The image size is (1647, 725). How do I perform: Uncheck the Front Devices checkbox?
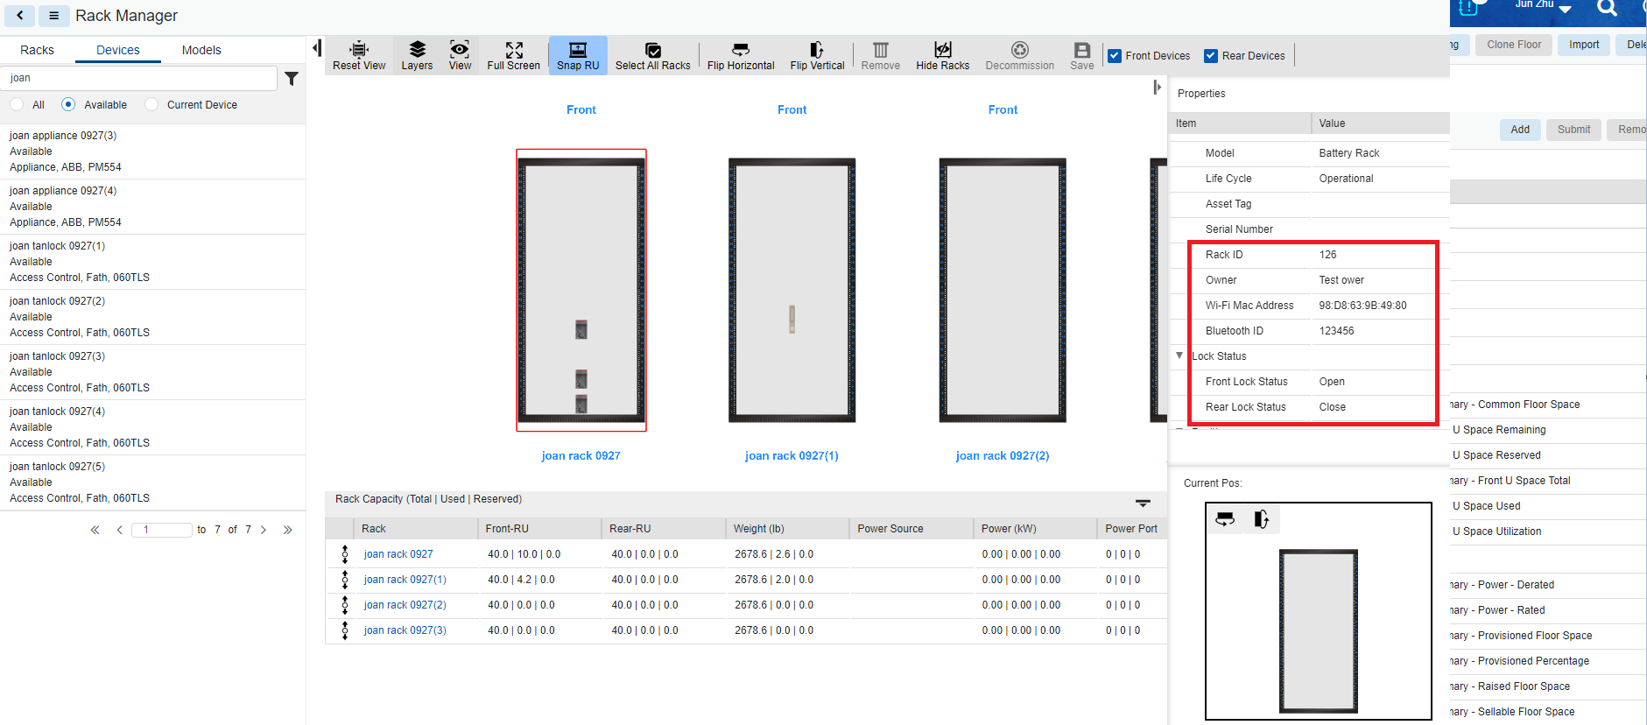pos(1115,56)
